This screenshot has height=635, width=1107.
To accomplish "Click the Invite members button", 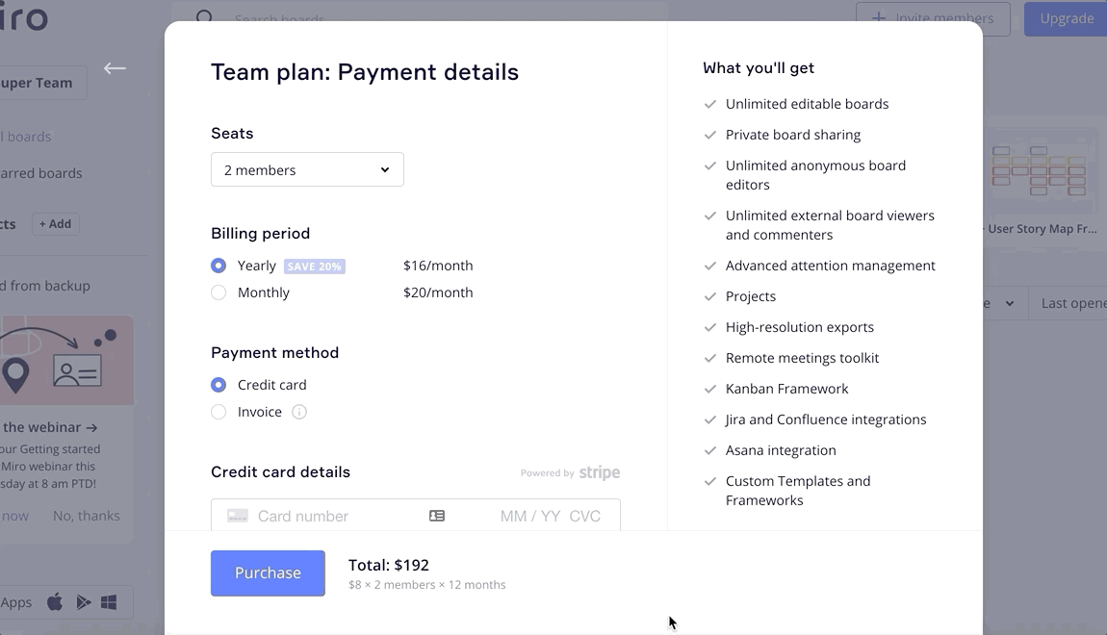I will click(x=933, y=18).
